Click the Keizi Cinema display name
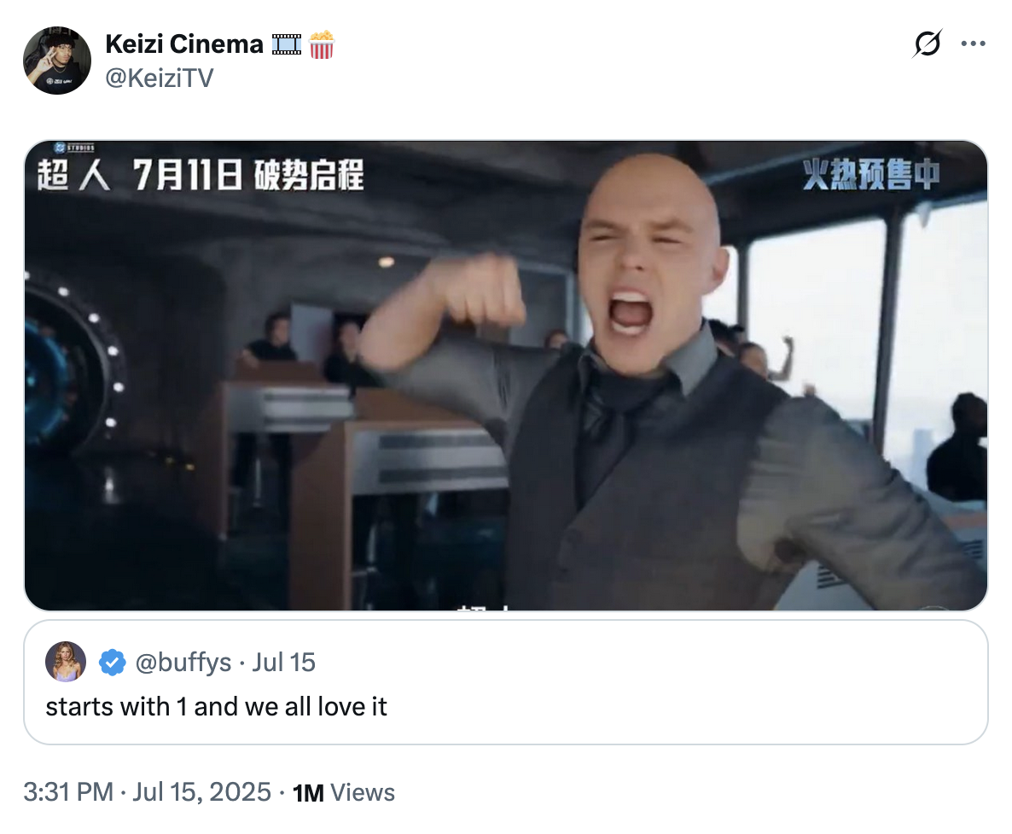 (x=184, y=43)
